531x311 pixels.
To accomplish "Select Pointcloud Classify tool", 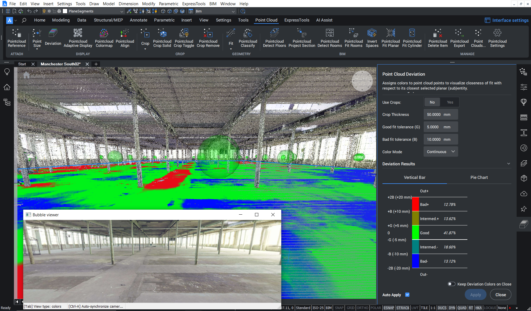I will coord(248,38).
